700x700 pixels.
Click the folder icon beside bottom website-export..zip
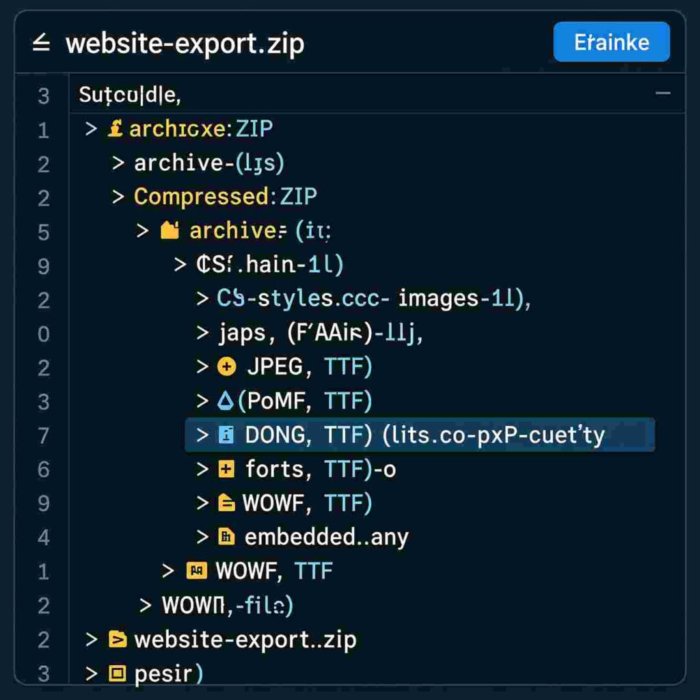[x=118, y=640]
